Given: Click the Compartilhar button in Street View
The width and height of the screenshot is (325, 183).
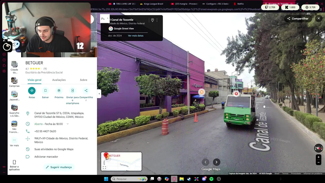Looking at the screenshot, I should 298,19.
